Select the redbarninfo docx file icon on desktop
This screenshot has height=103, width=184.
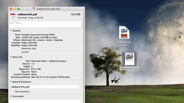click(x=124, y=33)
